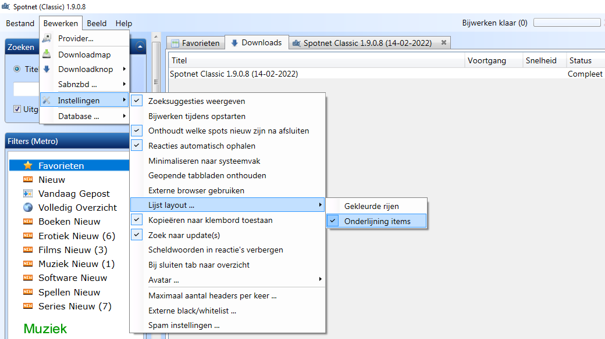Viewport: 605px width, 339px height.
Task: Click scroll-up arrow of sidebar scrollbar
Action: (x=156, y=37)
